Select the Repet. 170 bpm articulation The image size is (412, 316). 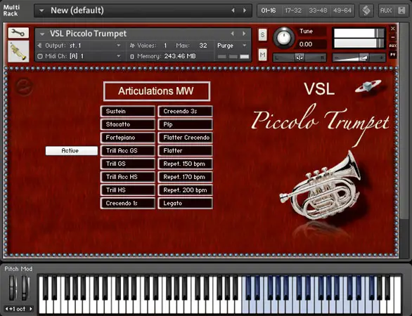coord(185,177)
